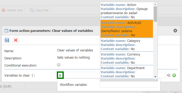Viewport: 182px width, 93px height.
Task: Click the Variables to clear input field
Action: 111,75
